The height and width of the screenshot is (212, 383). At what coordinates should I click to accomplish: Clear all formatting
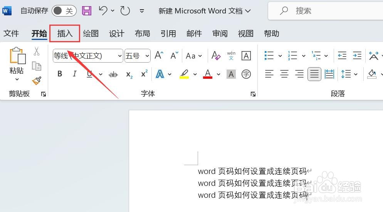point(216,55)
